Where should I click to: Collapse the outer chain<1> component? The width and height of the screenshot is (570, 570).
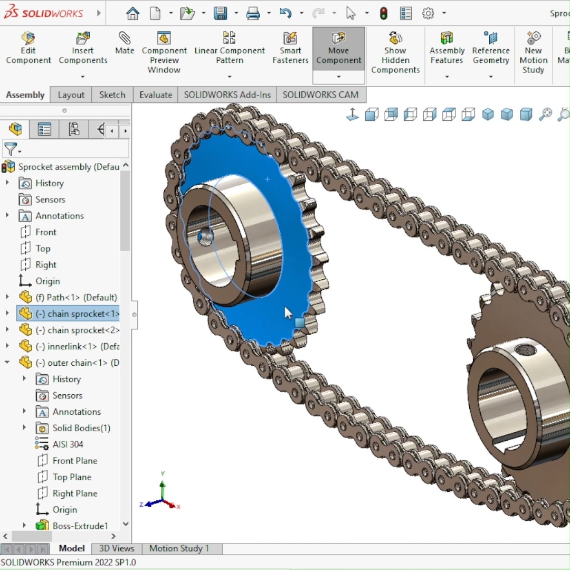pyautogui.click(x=7, y=362)
